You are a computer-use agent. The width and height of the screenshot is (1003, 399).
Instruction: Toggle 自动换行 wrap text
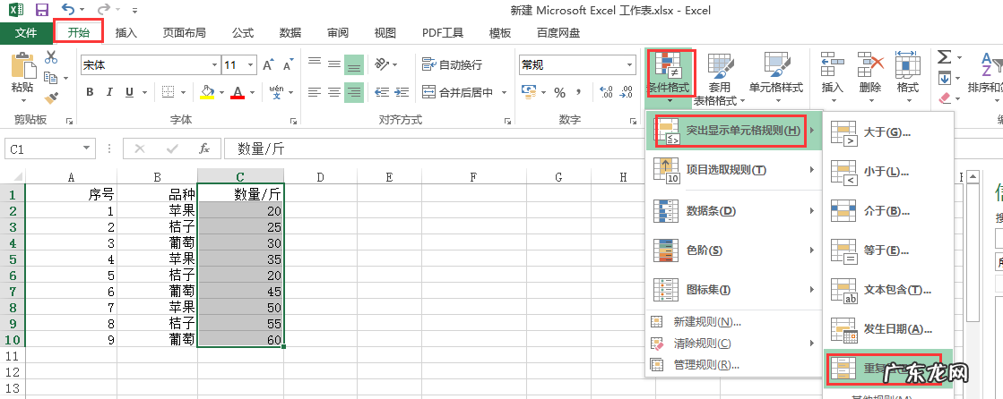click(x=453, y=64)
